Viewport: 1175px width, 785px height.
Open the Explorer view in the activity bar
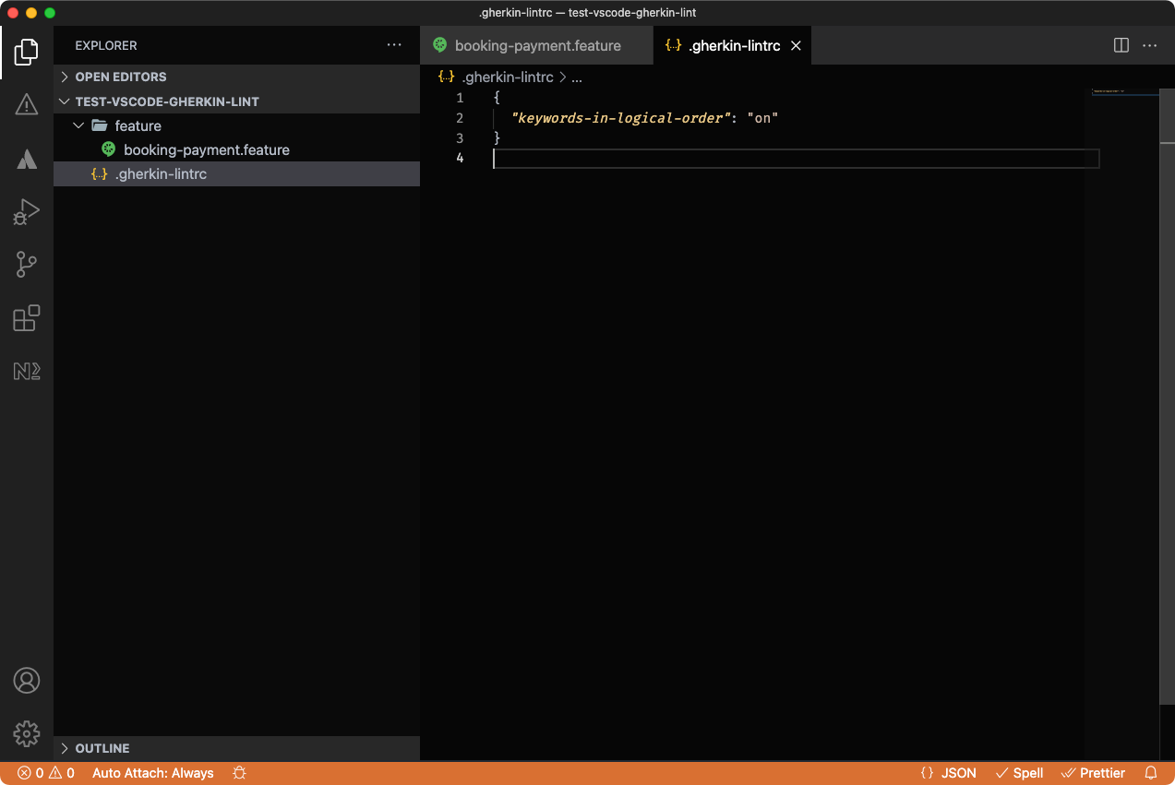(x=26, y=53)
